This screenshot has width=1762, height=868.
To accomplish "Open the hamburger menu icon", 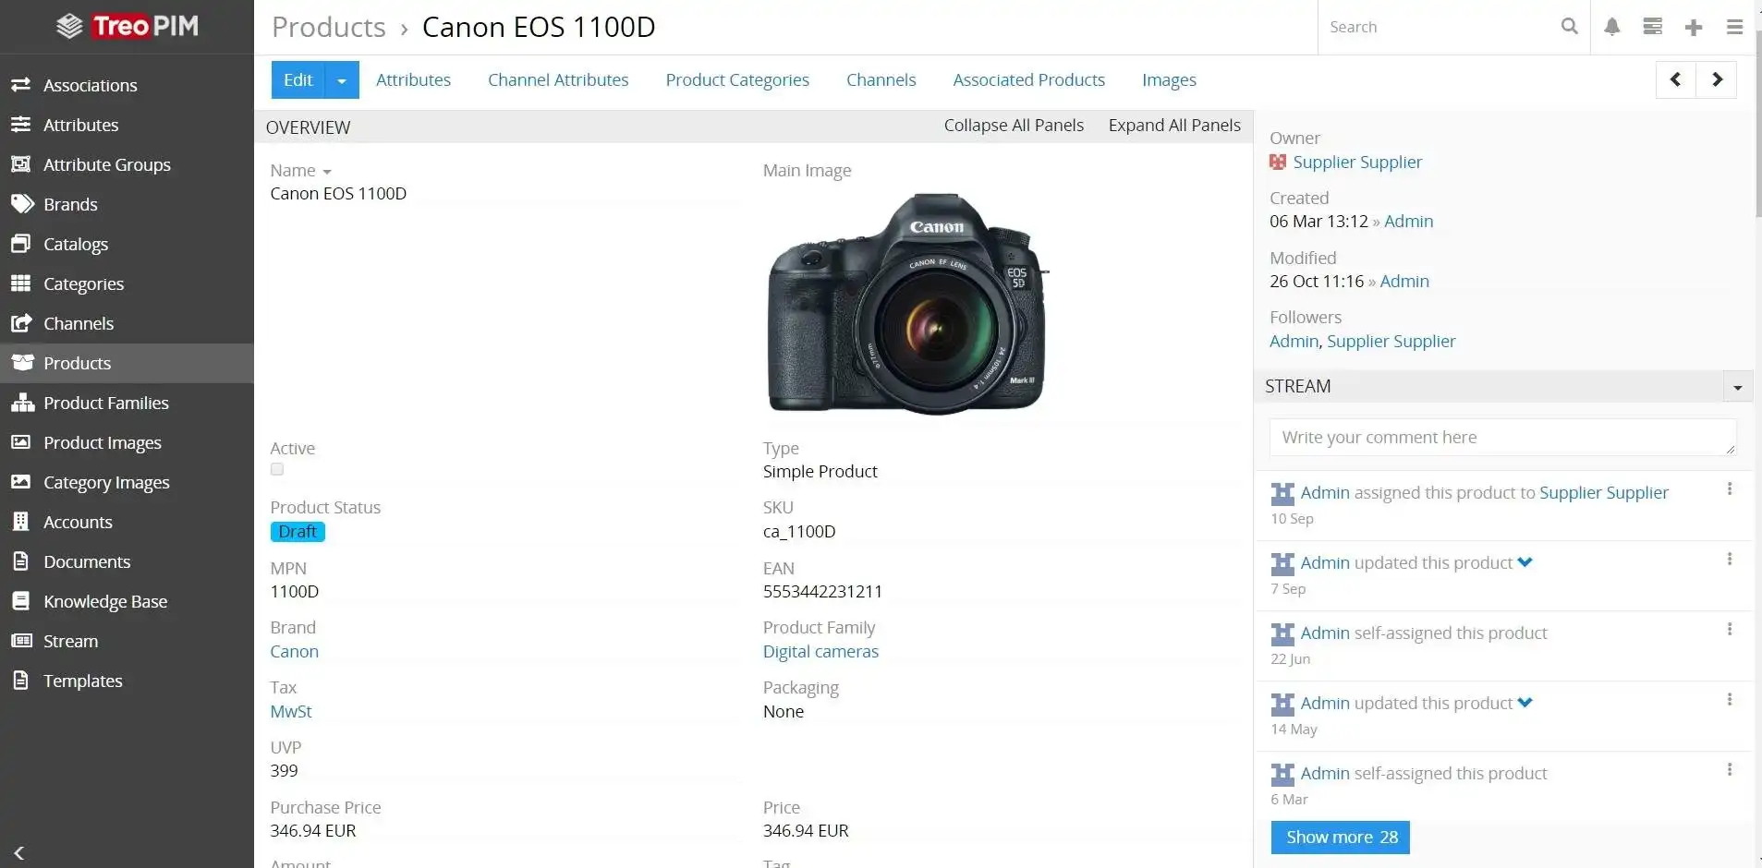I will 1734,27.
